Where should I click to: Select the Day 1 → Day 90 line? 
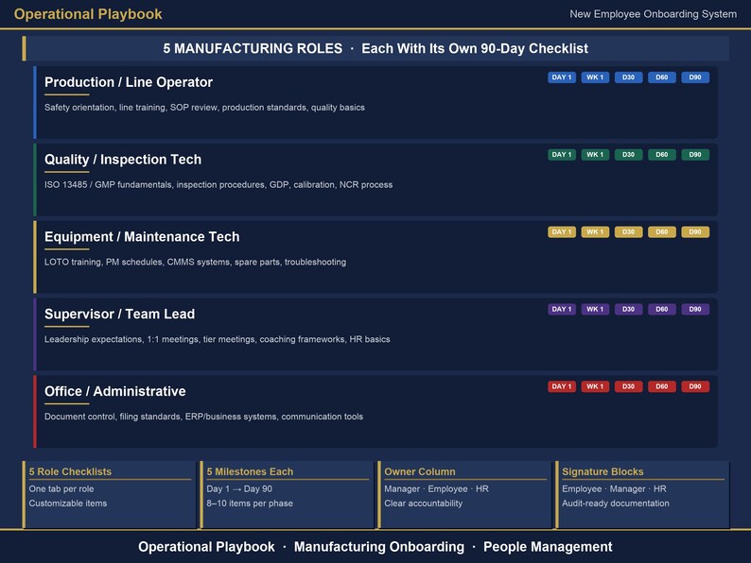pos(239,489)
